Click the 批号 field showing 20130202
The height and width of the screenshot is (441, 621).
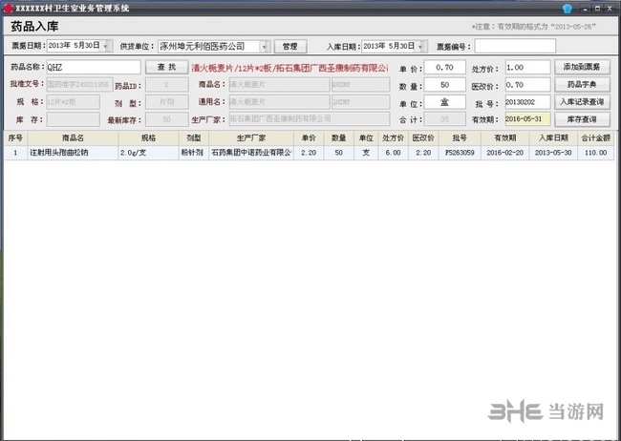click(527, 102)
